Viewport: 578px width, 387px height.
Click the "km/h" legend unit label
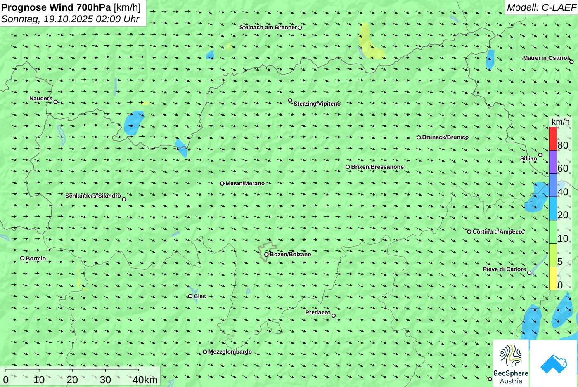(560, 122)
